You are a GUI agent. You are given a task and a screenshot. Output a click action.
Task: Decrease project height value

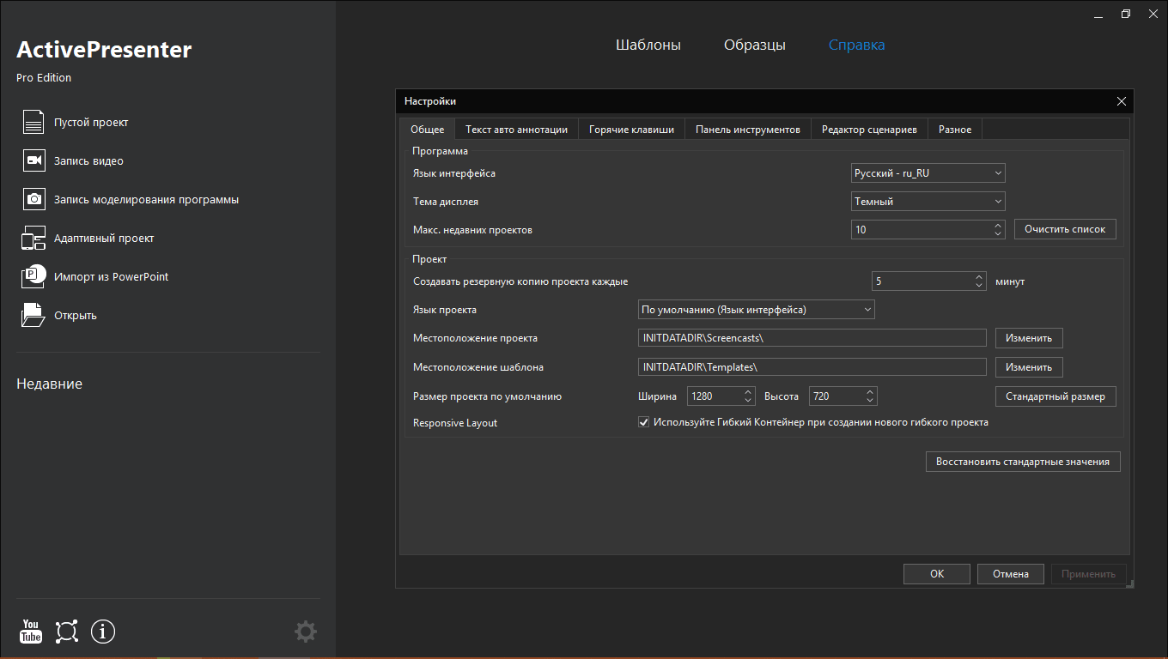click(x=870, y=401)
